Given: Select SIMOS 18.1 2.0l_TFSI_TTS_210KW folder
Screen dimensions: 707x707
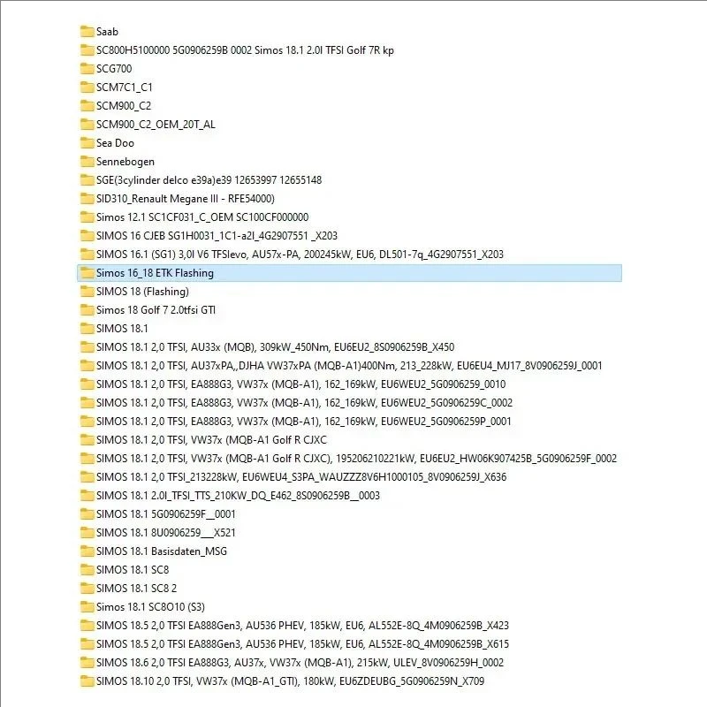Looking at the screenshot, I should (238, 496).
